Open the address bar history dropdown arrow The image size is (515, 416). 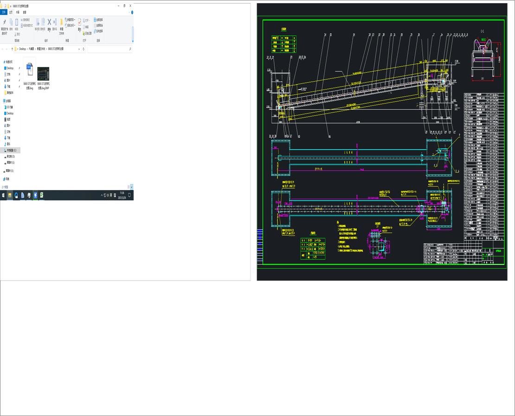click(x=79, y=48)
